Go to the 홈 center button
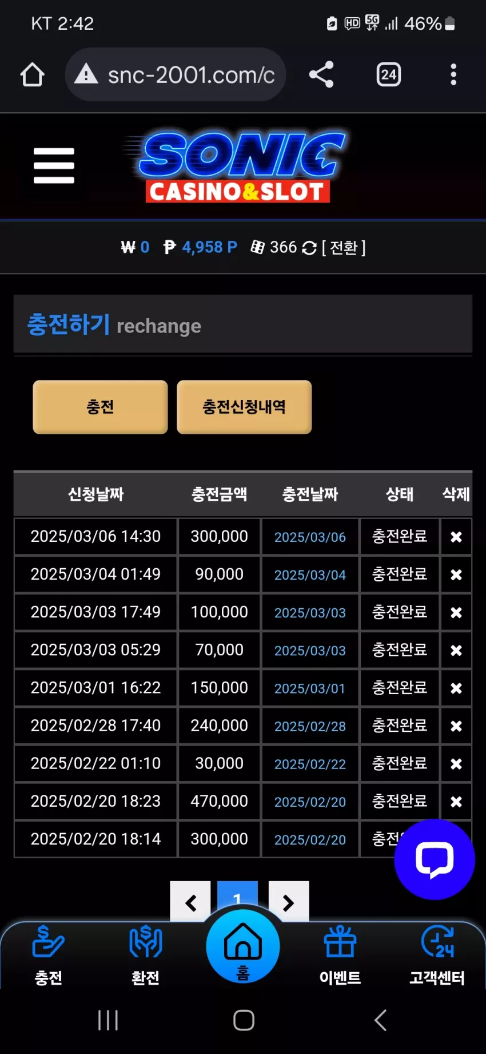This screenshot has width=486, height=1054. coord(243,947)
